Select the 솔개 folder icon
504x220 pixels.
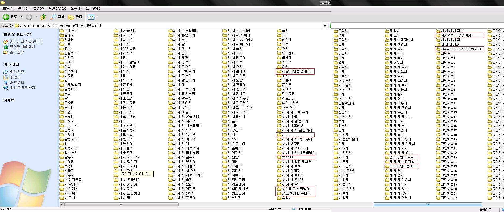[x=279, y=31]
